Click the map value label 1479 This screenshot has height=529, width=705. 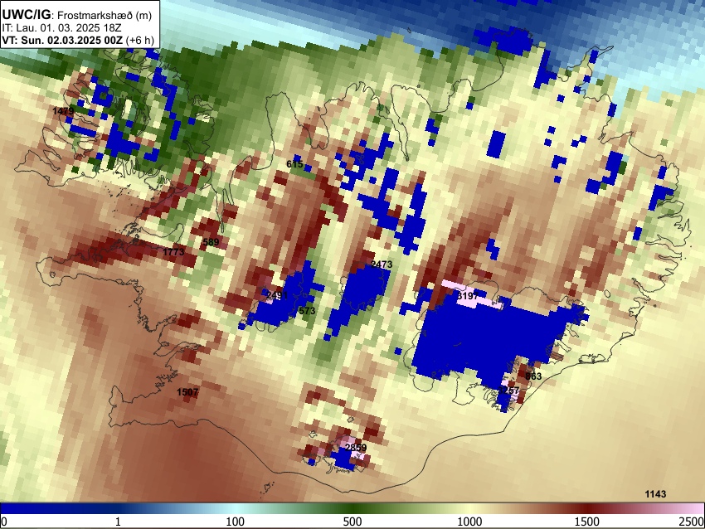[63, 110]
